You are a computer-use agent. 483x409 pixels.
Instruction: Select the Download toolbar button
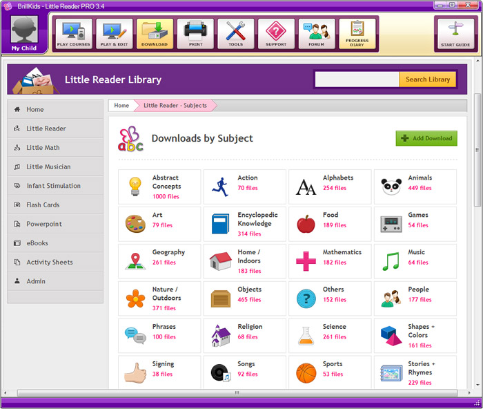[x=155, y=34]
